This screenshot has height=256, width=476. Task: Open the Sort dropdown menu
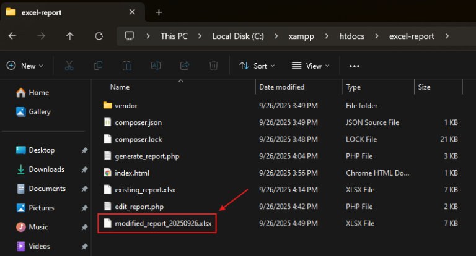(257, 66)
